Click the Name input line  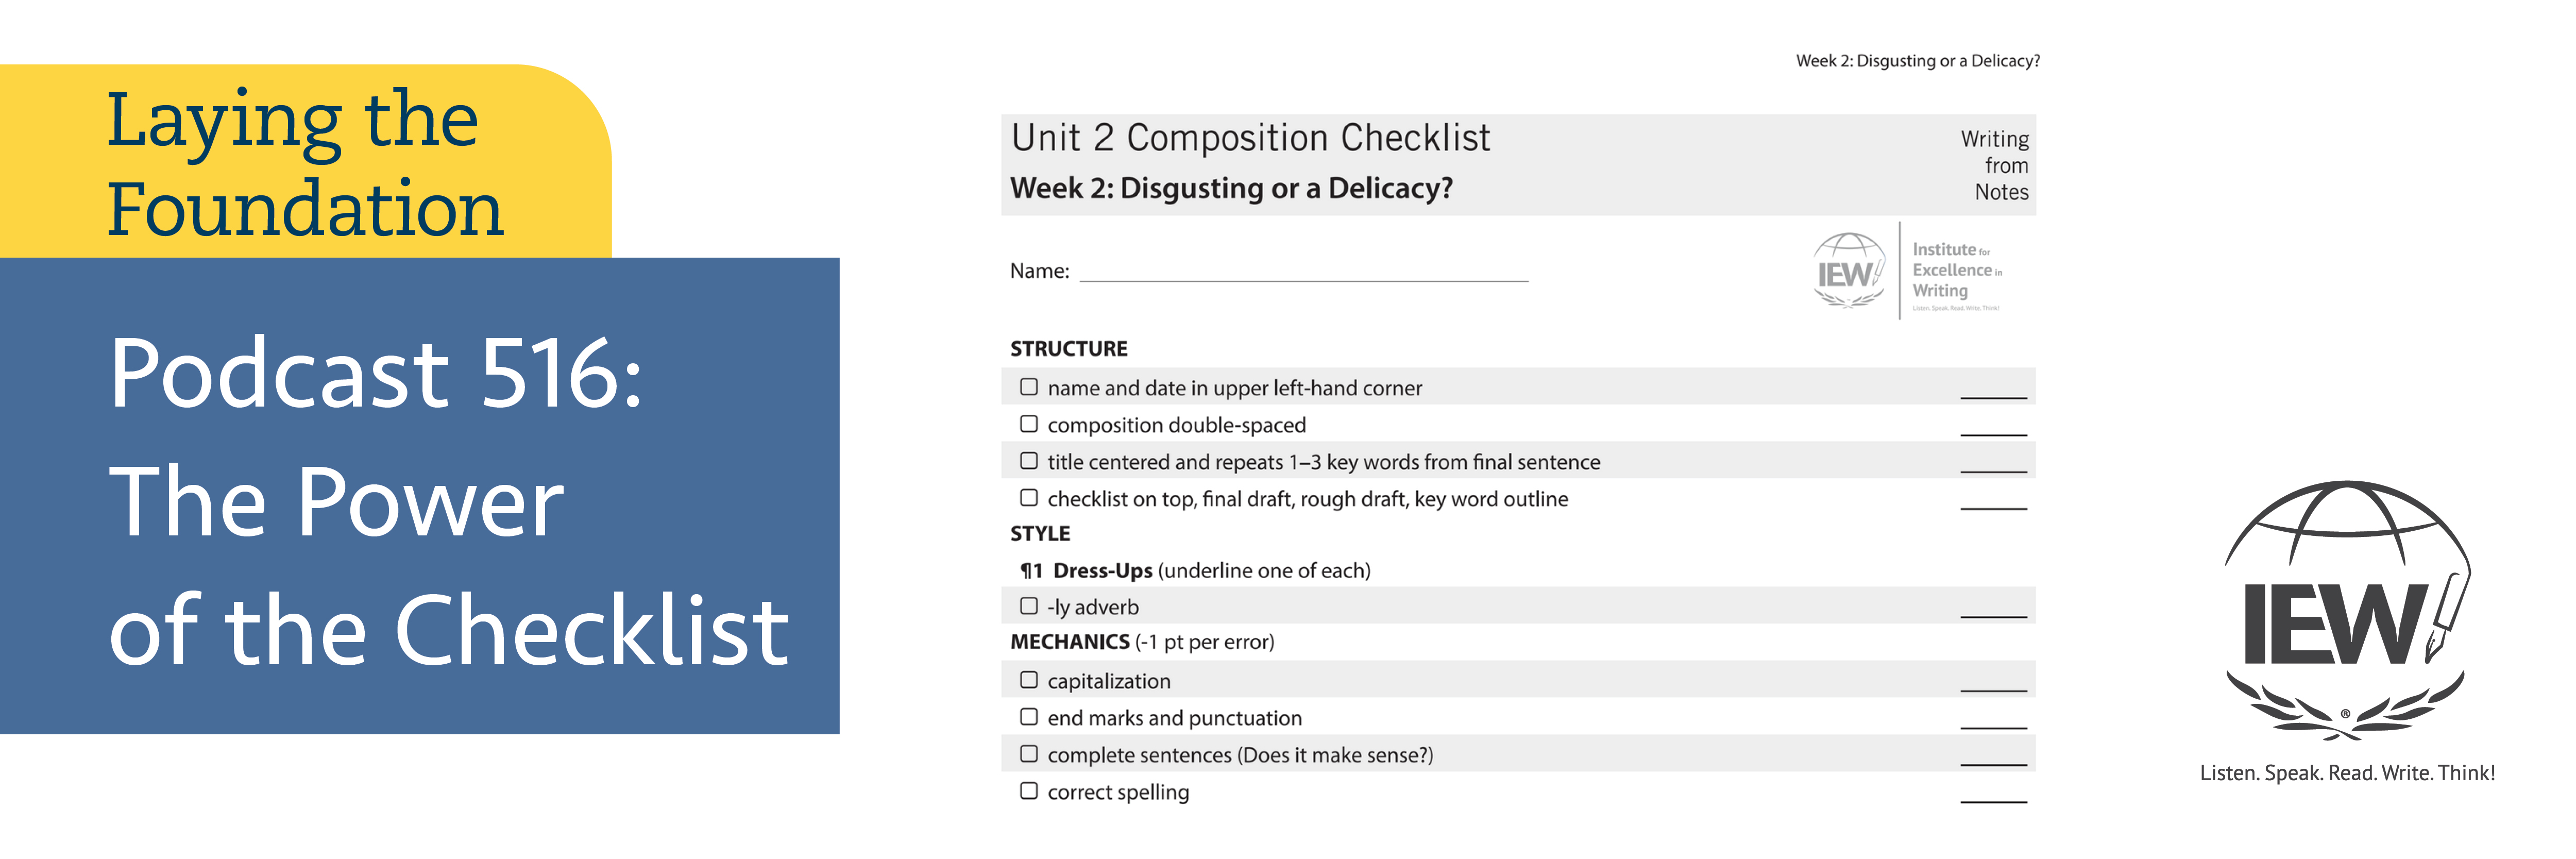(x=1303, y=272)
